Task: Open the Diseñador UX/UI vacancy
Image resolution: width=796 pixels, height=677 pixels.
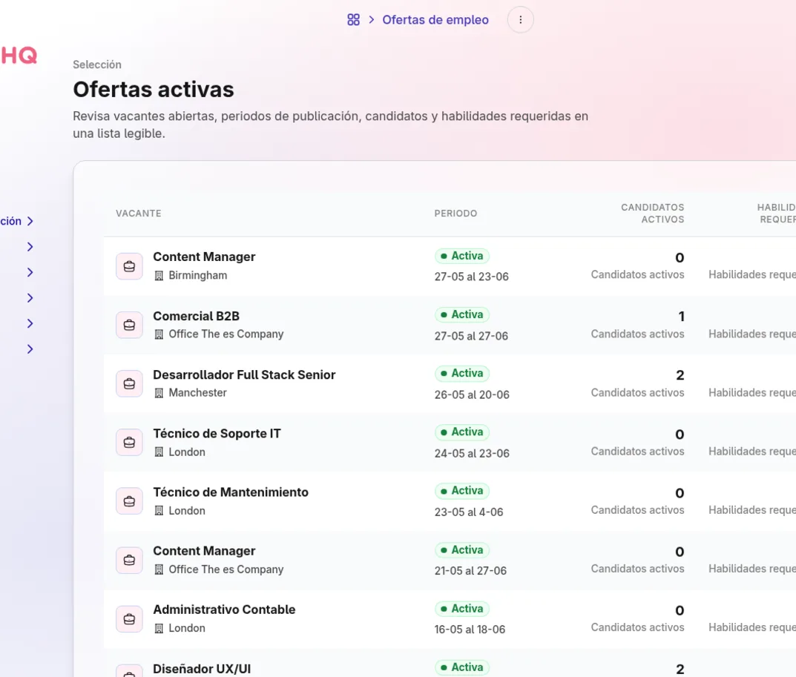Action: [202, 668]
